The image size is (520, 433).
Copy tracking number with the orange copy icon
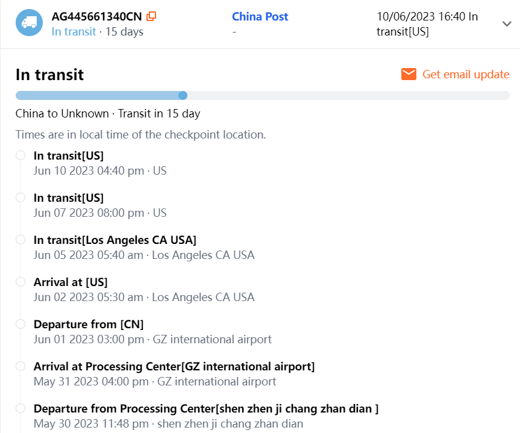[151, 16]
